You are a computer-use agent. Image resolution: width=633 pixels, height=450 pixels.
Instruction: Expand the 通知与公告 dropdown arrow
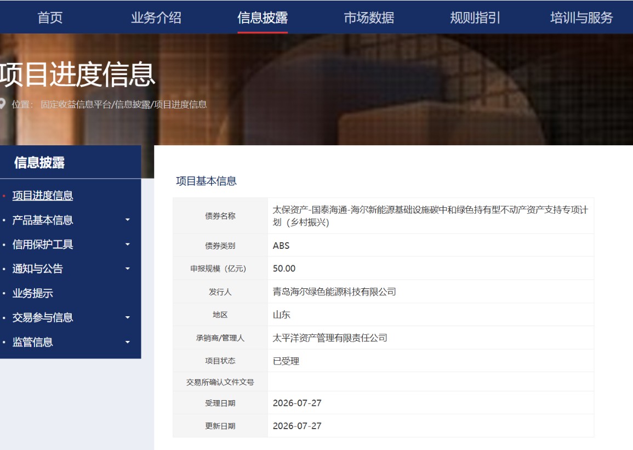[128, 269]
